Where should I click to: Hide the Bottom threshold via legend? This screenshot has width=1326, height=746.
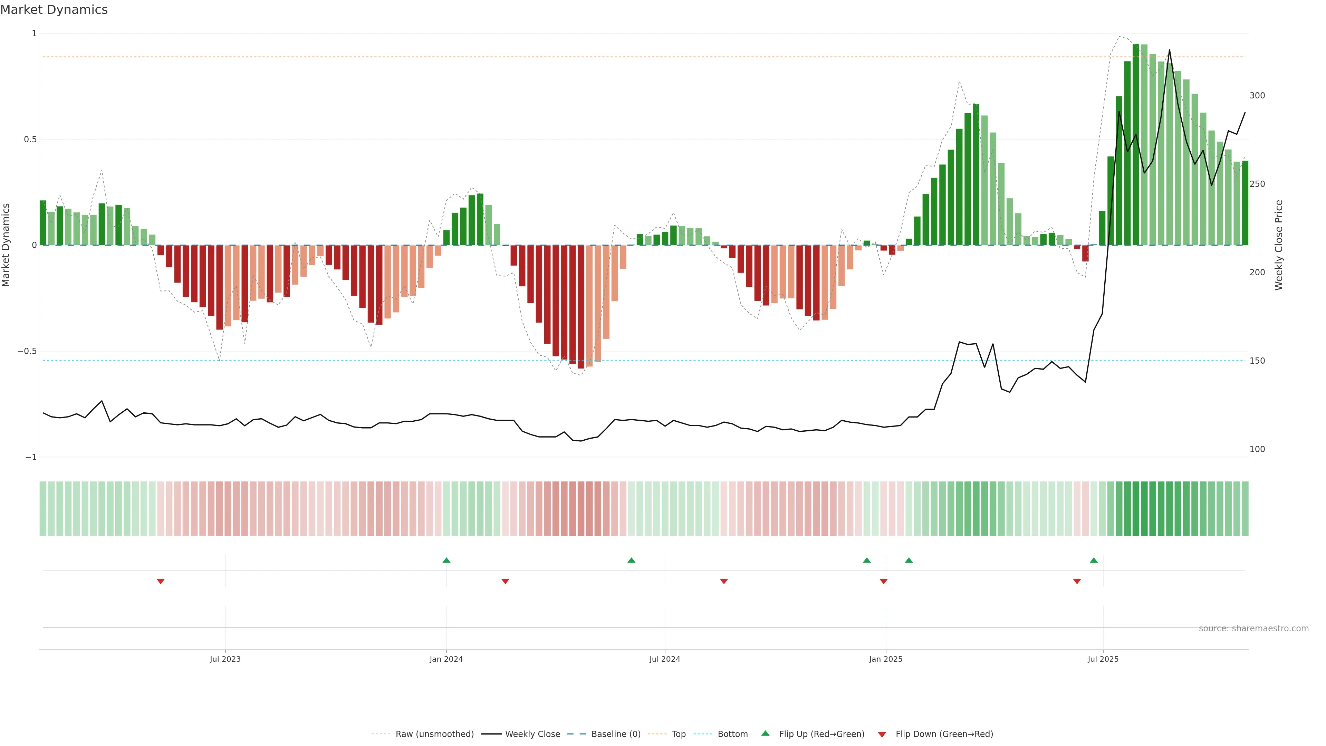732,734
